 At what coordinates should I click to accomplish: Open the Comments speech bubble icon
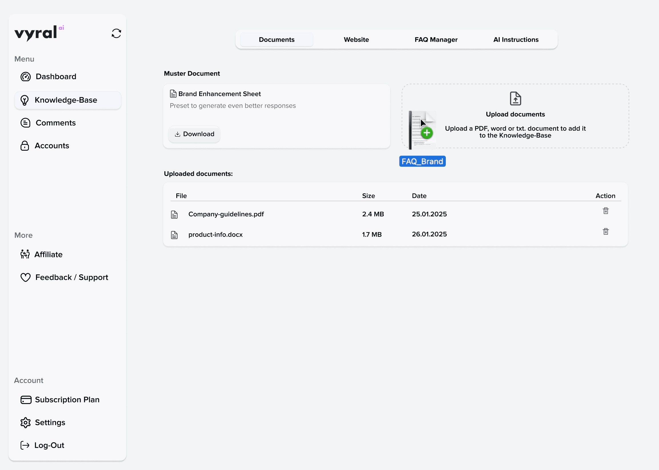pyautogui.click(x=25, y=123)
